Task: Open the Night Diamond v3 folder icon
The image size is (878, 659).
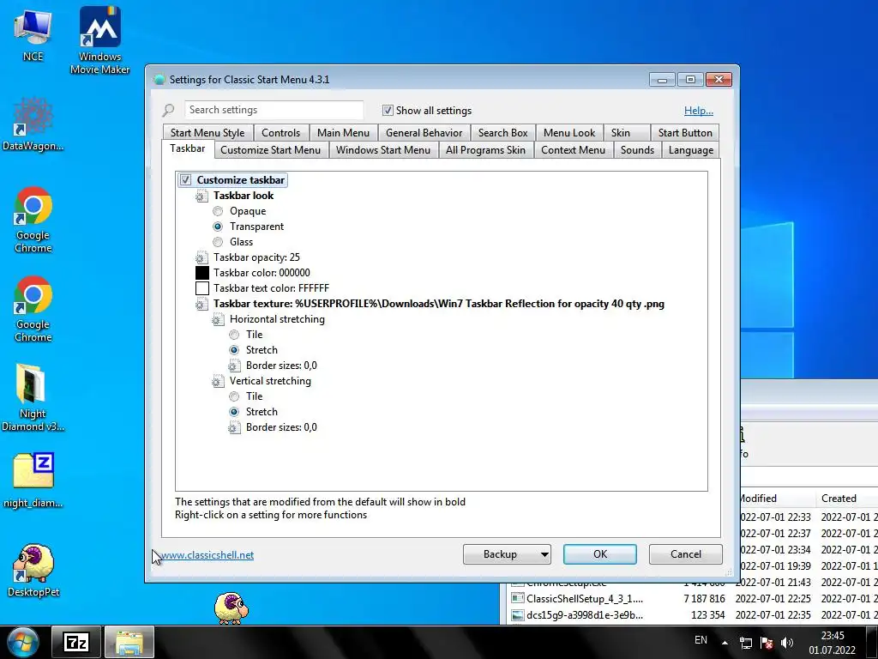Action: (33, 396)
